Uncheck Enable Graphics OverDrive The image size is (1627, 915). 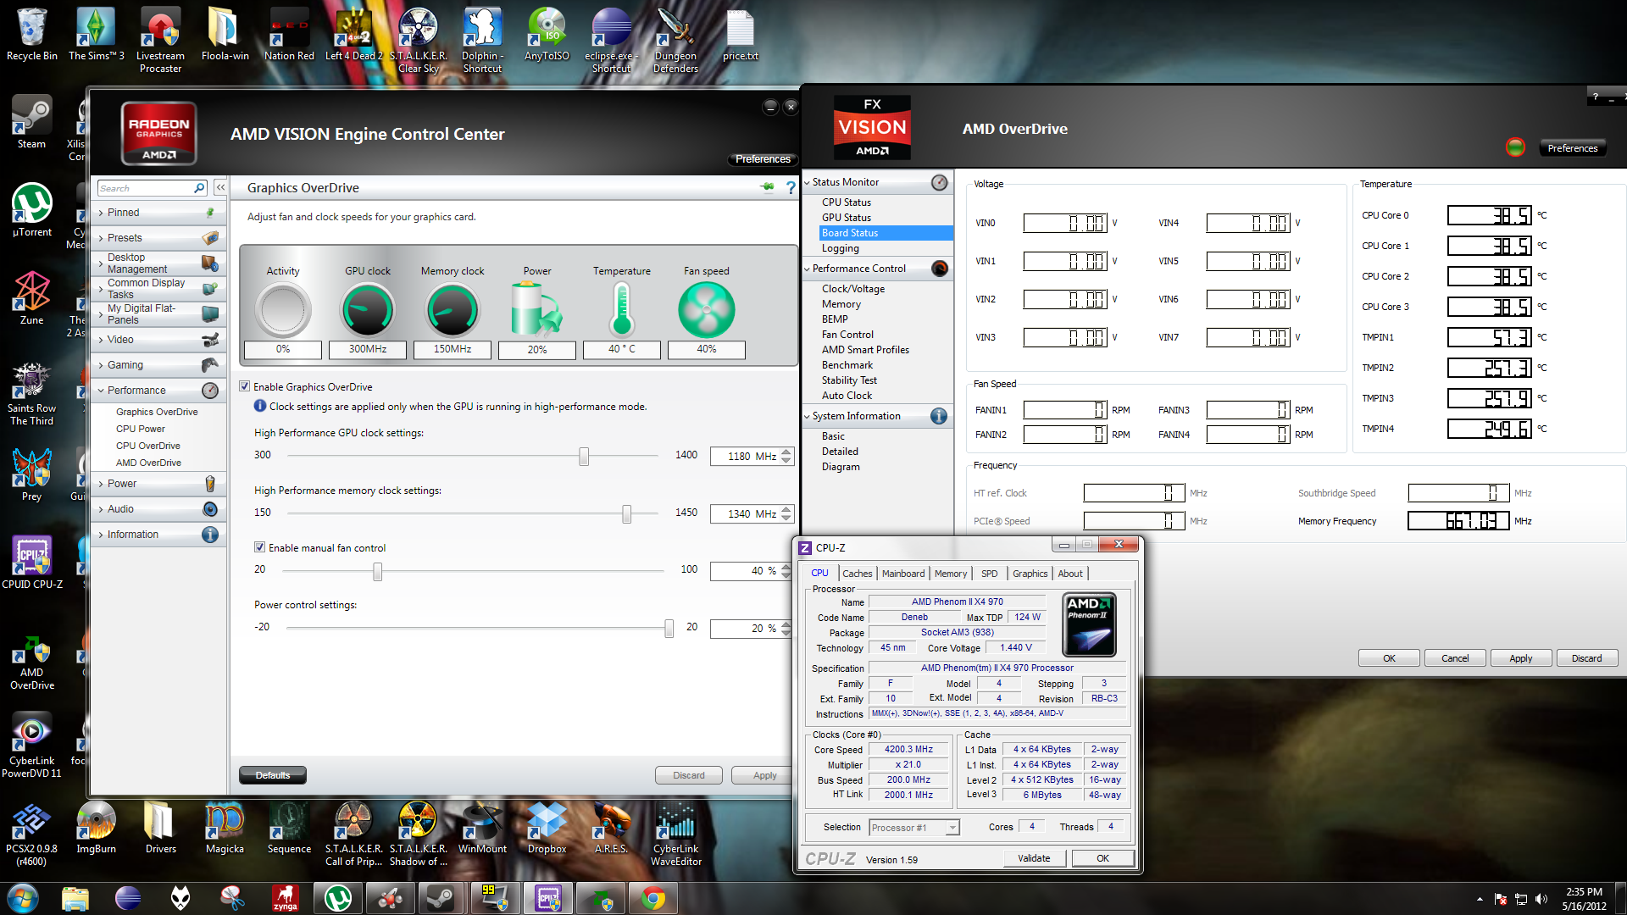pyautogui.click(x=245, y=386)
